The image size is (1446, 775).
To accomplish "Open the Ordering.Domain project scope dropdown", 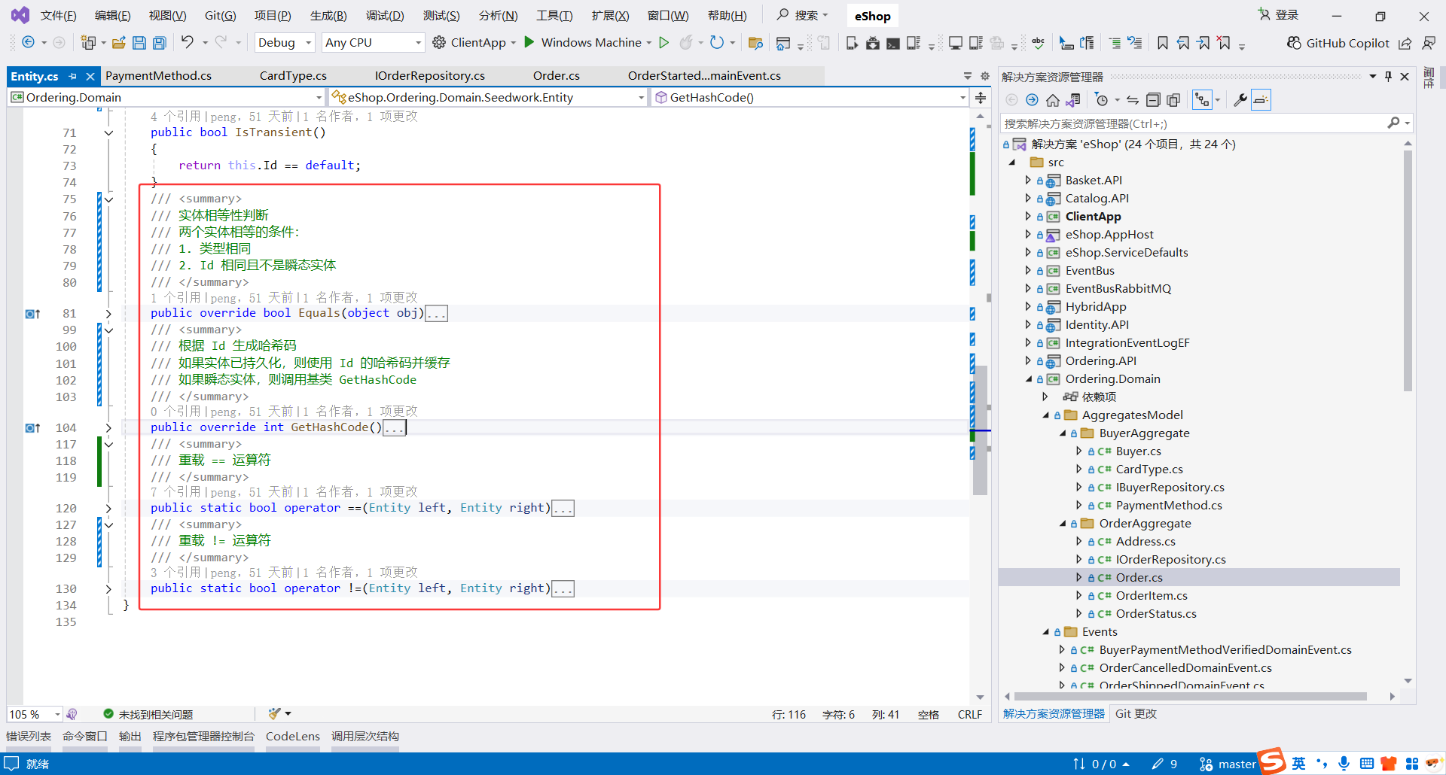I will pyautogui.click(x=167, y=98).
